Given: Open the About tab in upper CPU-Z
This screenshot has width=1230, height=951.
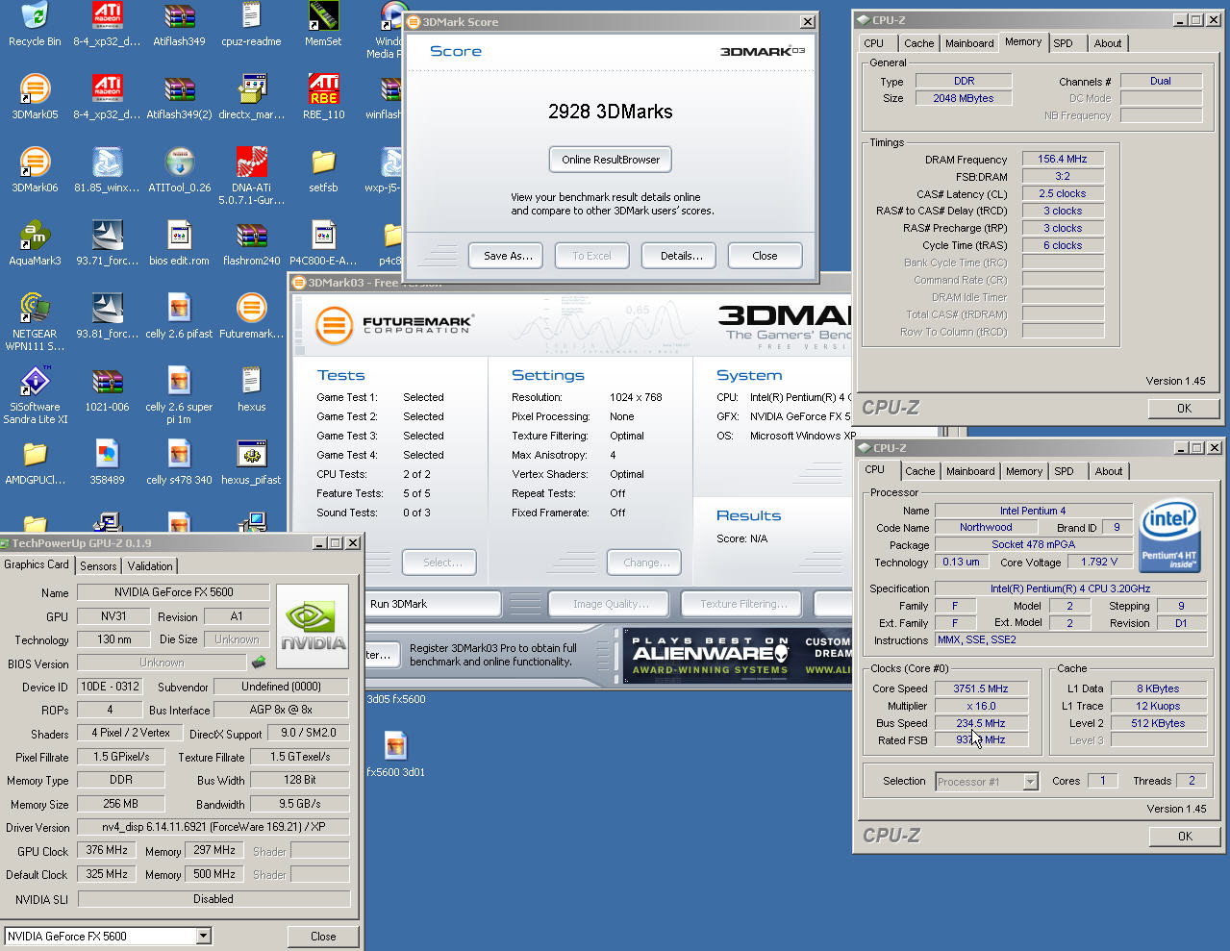Looking at the screenshot, I should [1108, 43].
